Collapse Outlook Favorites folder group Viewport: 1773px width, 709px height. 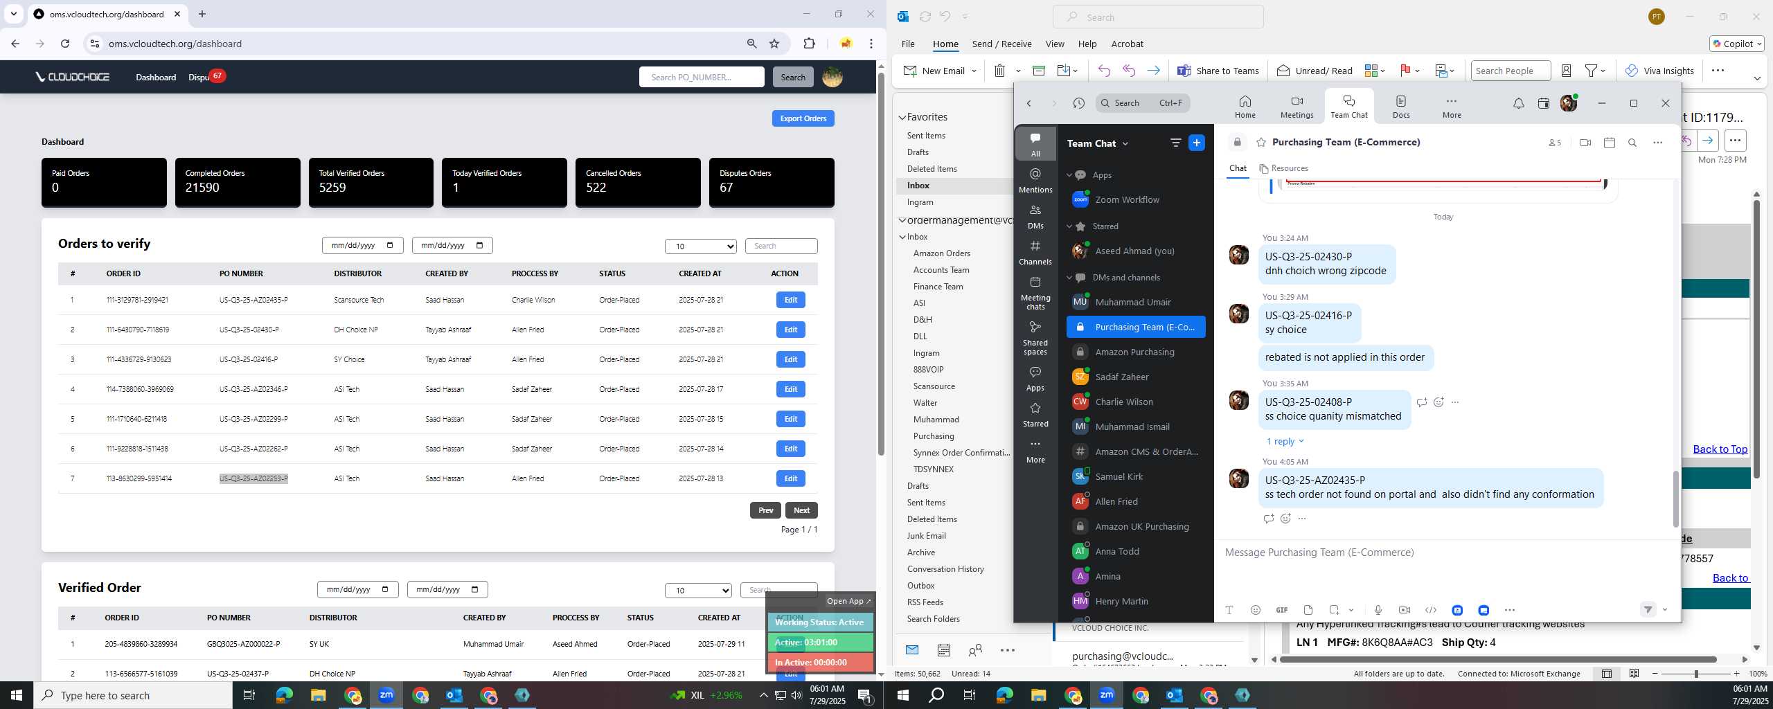tap(902, 118)
